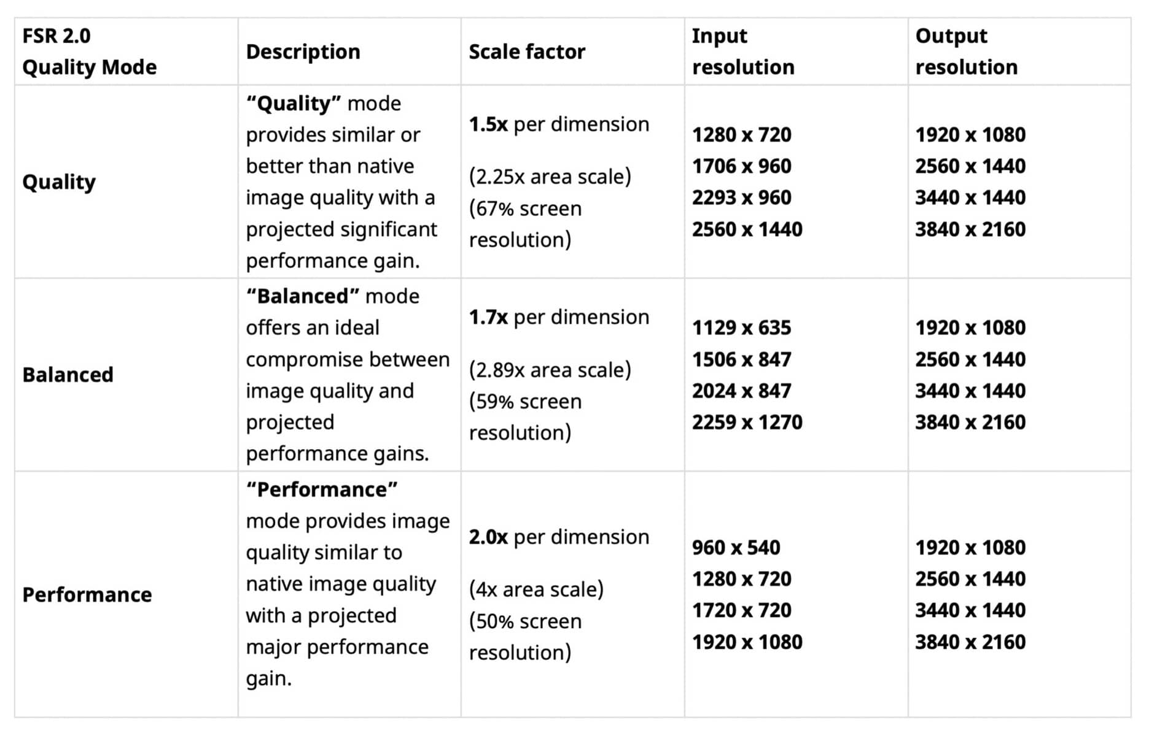This screenshot has height=736, width=1149.
Task: Select the "Description" column header
Action: click(x=303, y=52)
